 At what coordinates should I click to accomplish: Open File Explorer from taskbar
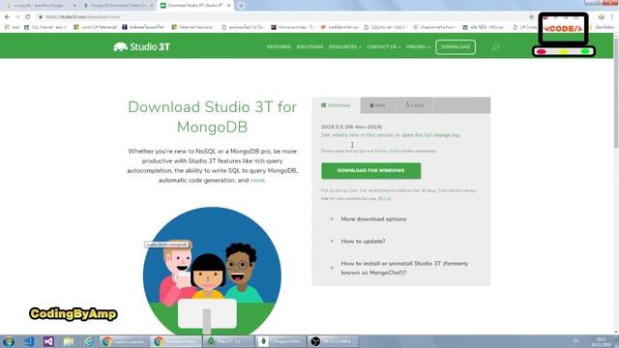coord(69,341)
